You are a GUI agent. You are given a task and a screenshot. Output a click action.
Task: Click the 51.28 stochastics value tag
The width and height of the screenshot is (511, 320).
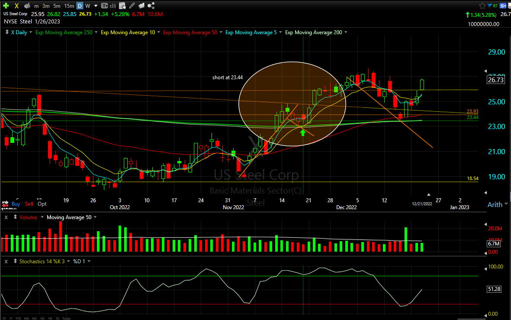[x=494, y=289]
